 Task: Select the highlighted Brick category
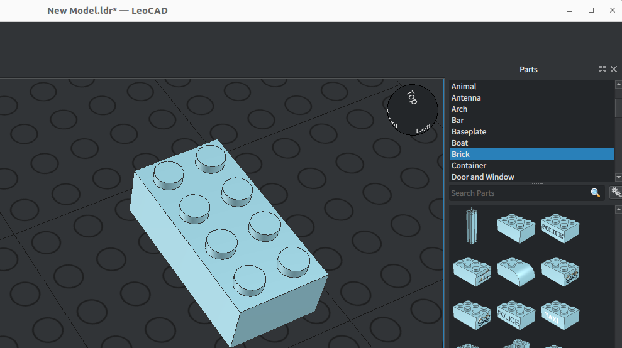click(x=531, y=154)
